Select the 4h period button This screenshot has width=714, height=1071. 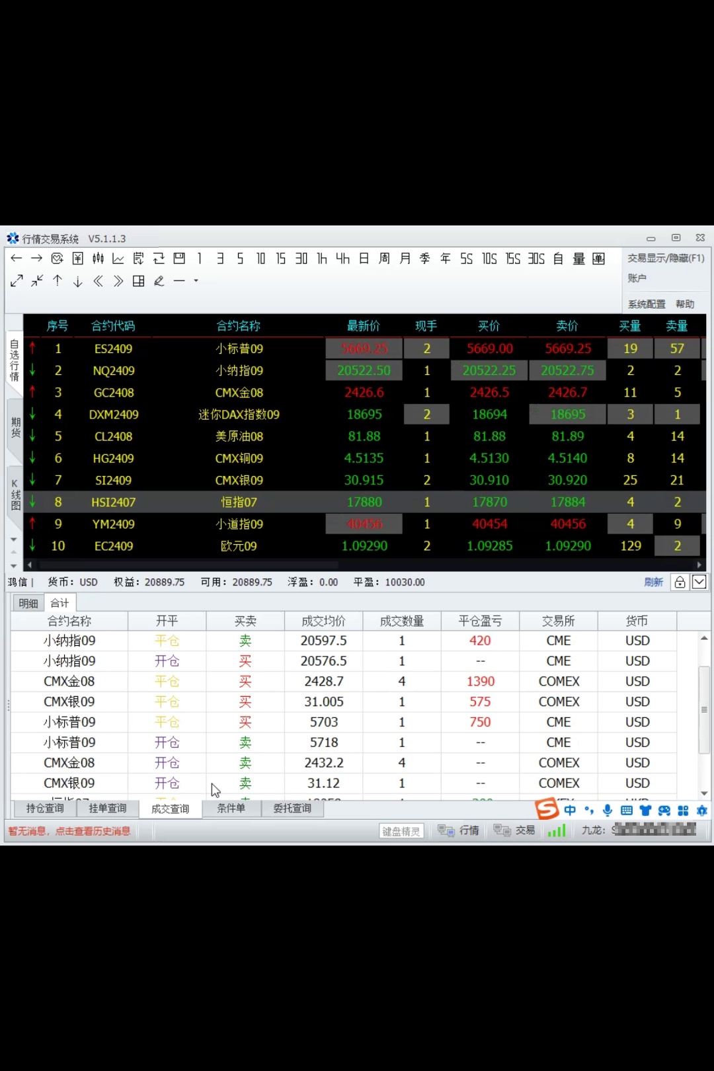coord(342,258)
